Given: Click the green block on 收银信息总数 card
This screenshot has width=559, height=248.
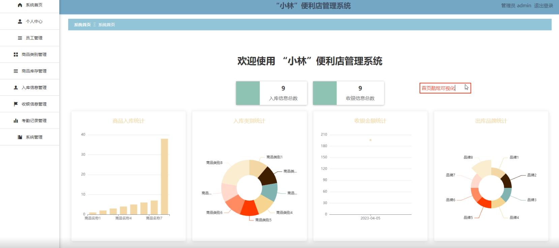Looking at the screenshot, I should [324, 93].
